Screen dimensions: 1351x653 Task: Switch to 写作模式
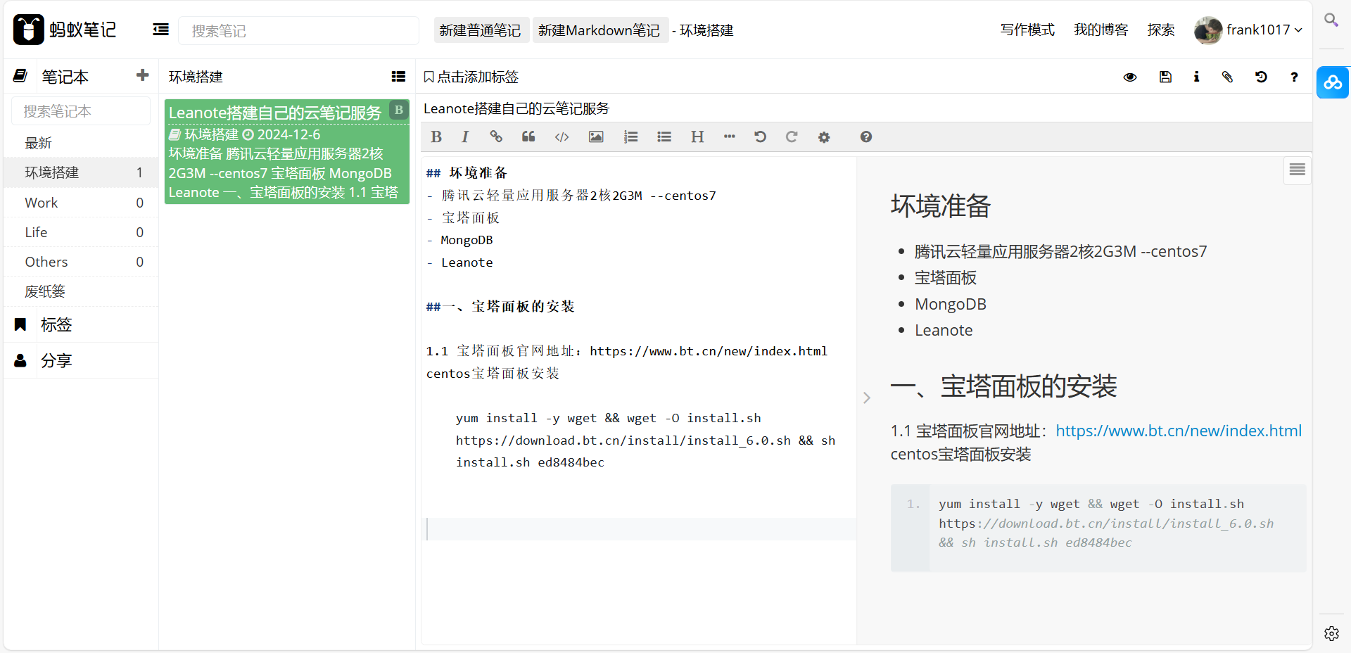1027,30
